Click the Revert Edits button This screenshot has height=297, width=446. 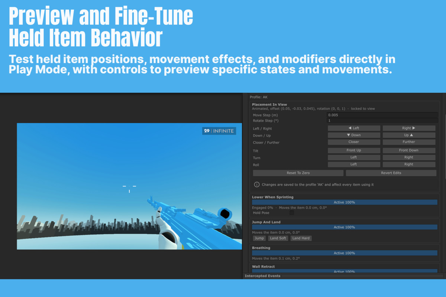[x=391, y=173]
